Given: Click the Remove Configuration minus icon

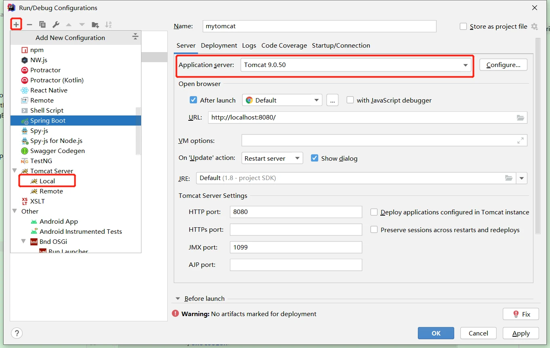Looking at the screenshot, I should [x=30, y=25].
